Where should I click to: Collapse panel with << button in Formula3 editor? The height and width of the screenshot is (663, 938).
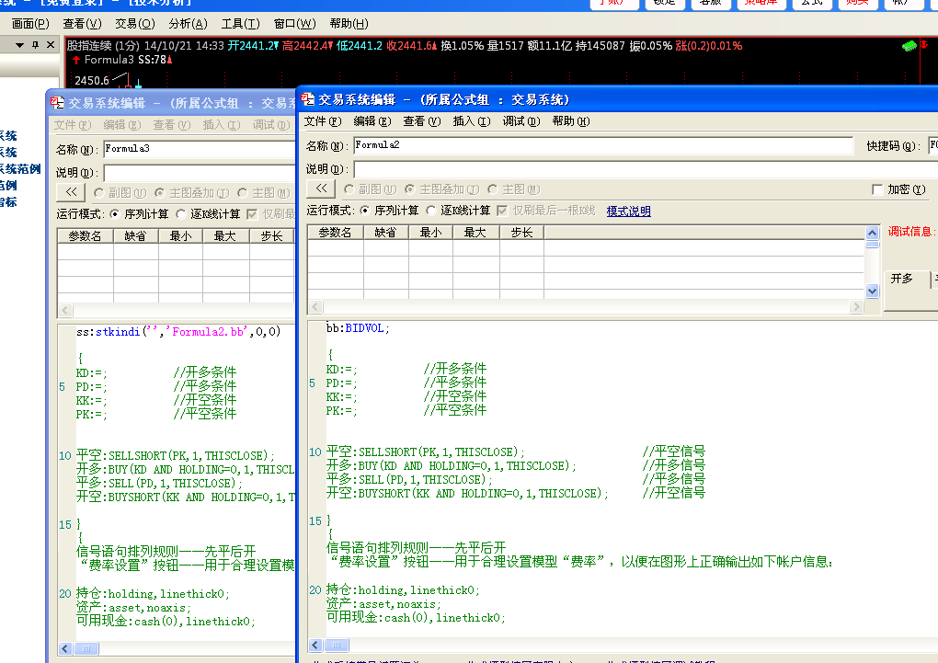tap(71, 192)
